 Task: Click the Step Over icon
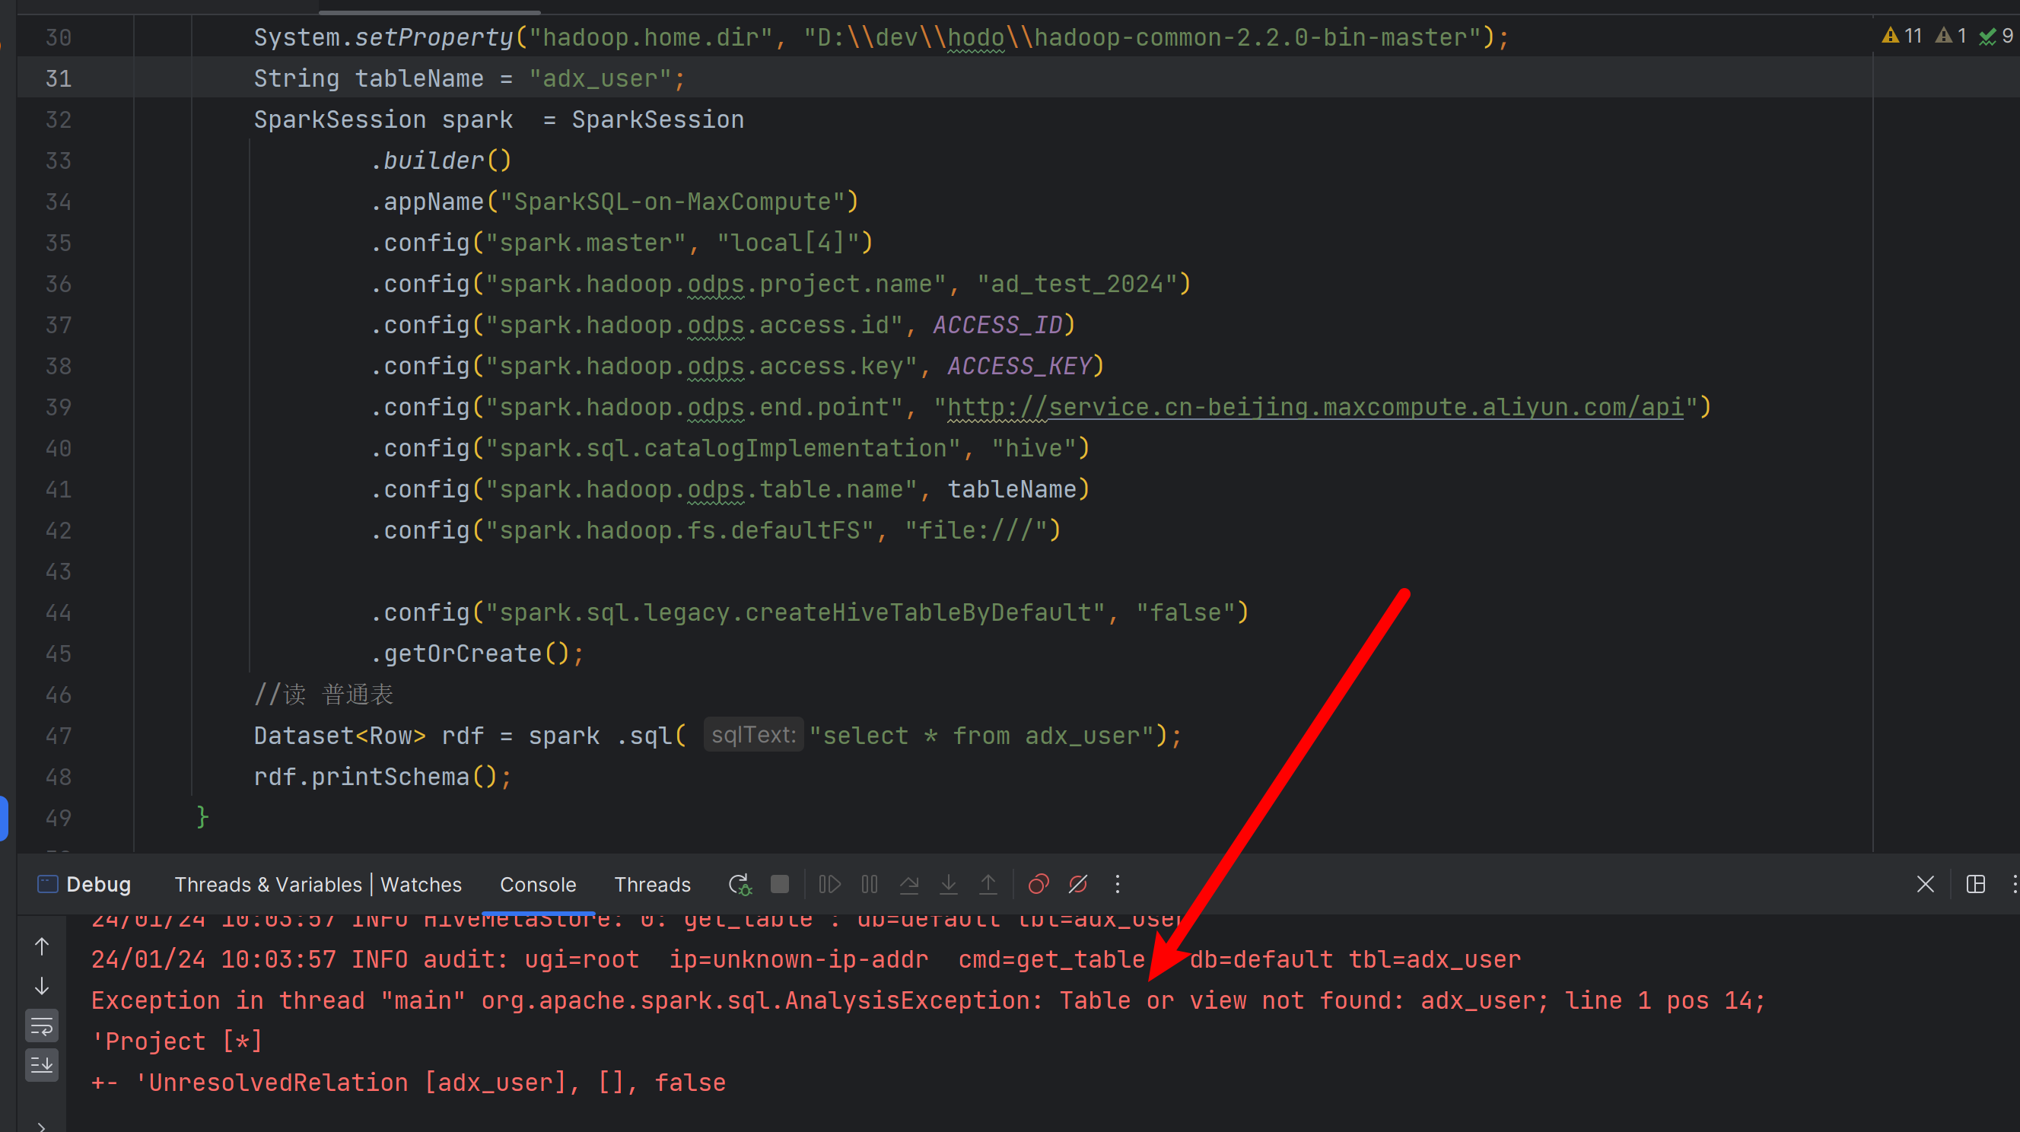coord(909,884)
